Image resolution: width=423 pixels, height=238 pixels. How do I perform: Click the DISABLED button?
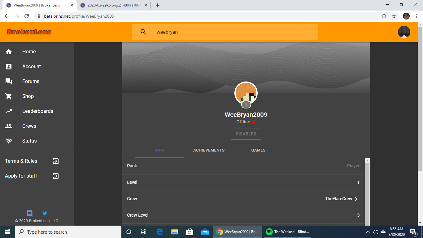246,134
